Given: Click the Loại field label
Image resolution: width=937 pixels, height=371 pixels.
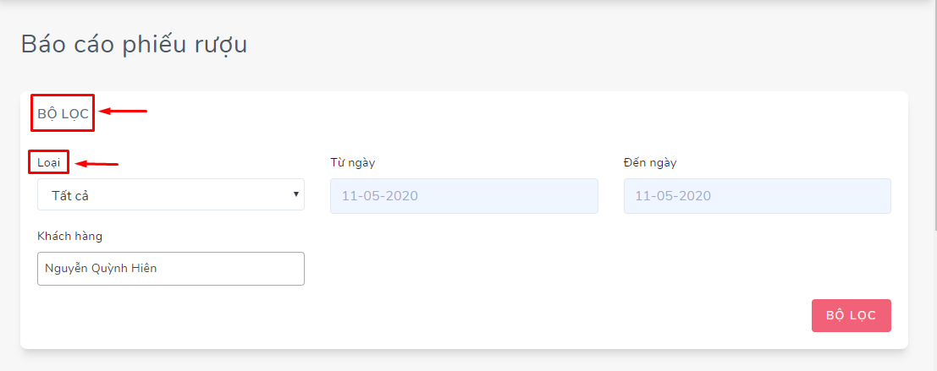Looking at the screenshot, I should coord(49,162).
